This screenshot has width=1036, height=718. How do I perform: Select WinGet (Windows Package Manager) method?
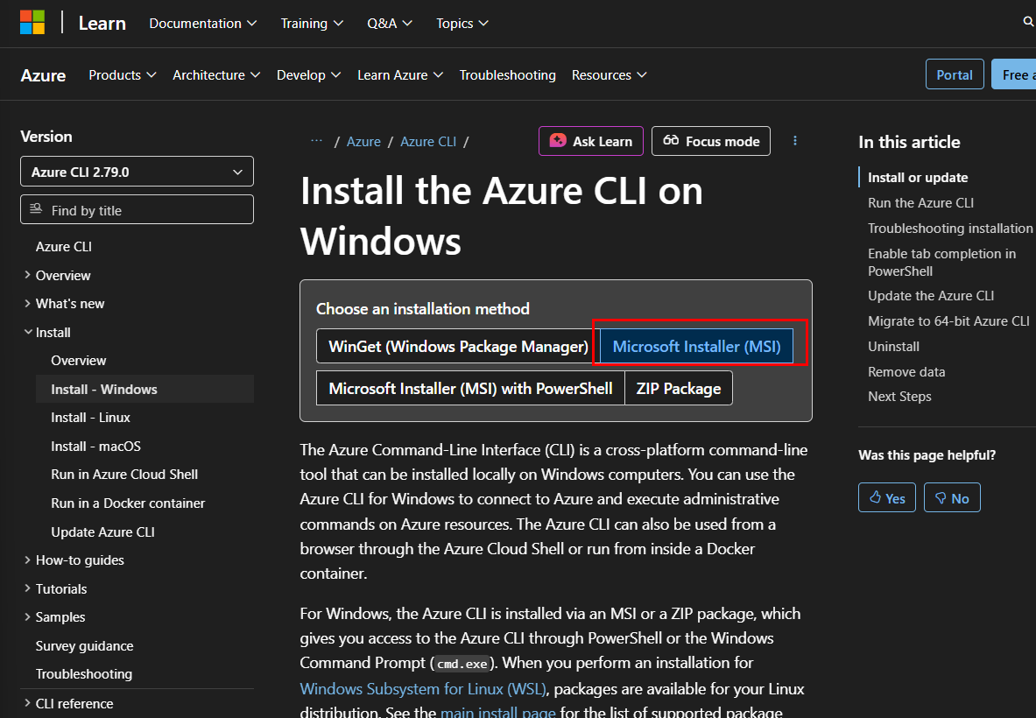(x=457, y=347)
